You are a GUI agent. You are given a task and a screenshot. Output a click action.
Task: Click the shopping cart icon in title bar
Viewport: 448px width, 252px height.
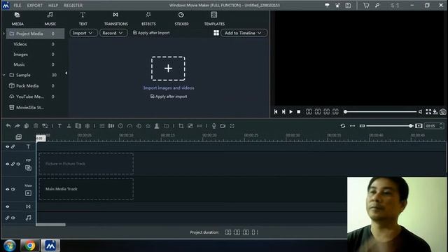(366, 6)
